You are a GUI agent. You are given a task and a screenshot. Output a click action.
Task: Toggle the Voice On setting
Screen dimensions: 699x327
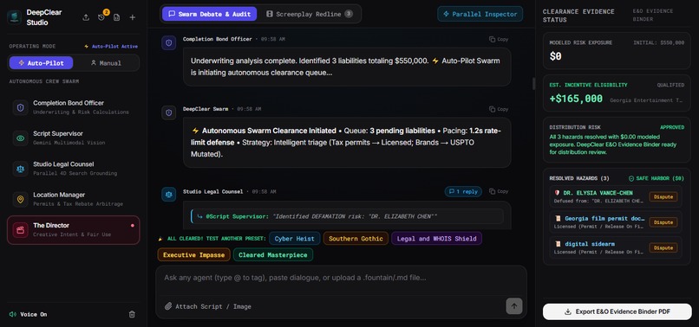pos(28,315)
